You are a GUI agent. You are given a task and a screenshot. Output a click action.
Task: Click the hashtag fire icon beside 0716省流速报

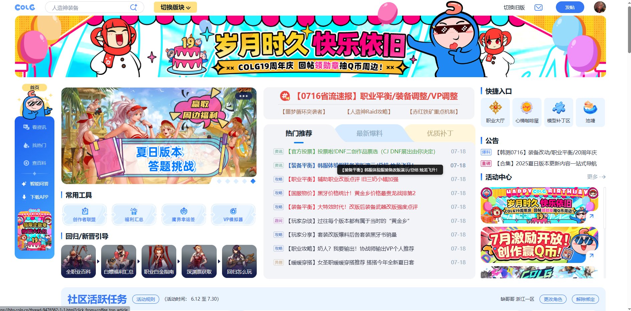click(x=285, y=96)
